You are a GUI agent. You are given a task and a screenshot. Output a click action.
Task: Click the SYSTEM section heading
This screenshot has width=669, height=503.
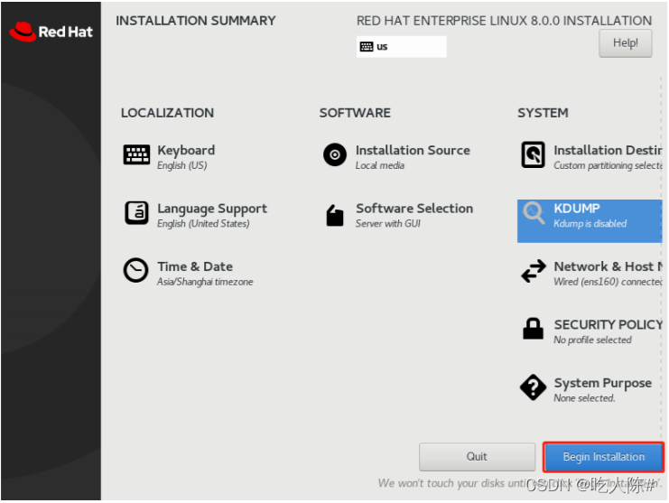click(543, 113)
